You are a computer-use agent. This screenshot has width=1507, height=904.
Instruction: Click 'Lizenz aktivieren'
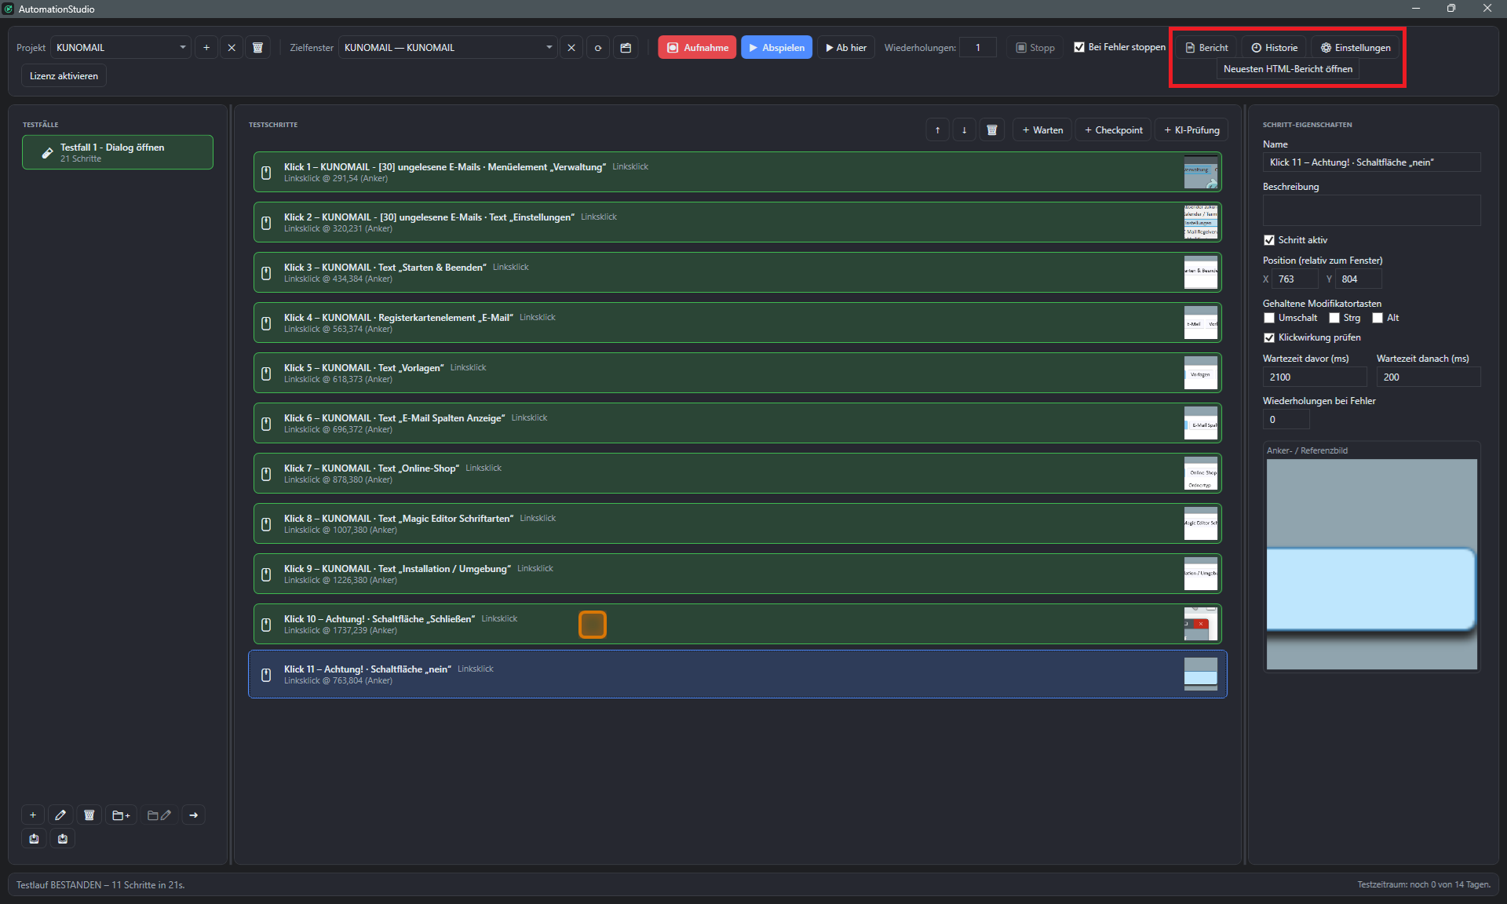[64, 76]
